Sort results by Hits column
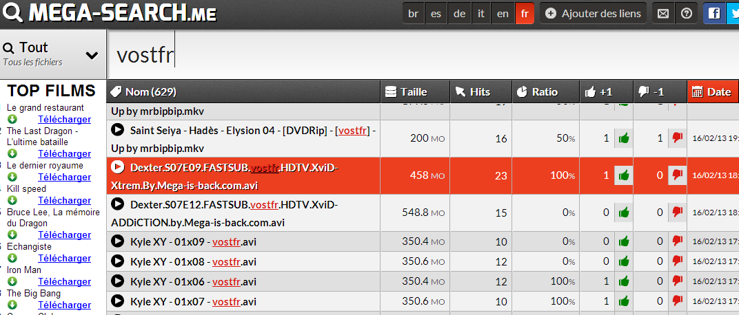This screenshot has width=739, height=315. (481, 91)
